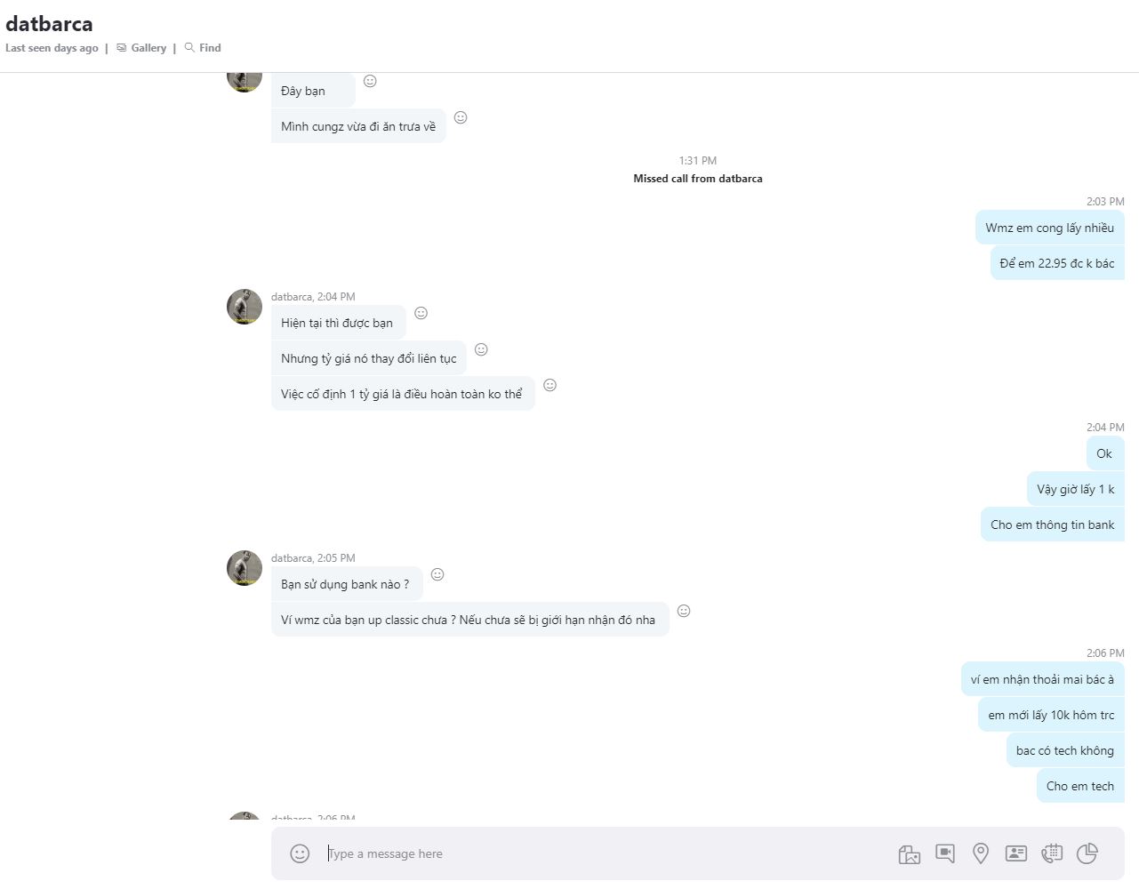Click the share location pin icon
The width and height of the screenshot is (1139, 889).
[981, 853]
